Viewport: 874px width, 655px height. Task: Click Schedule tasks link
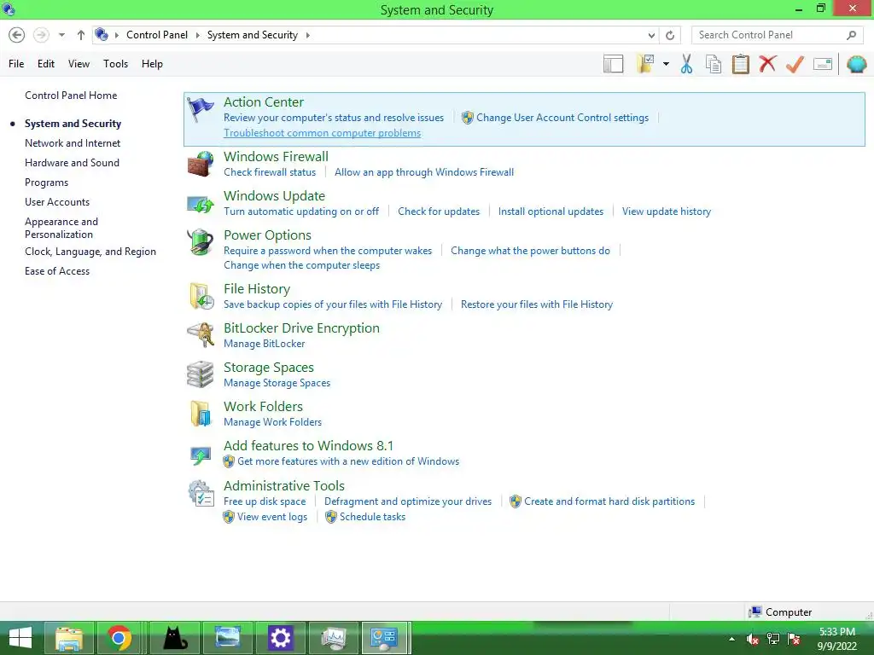[x=372, y=517]
